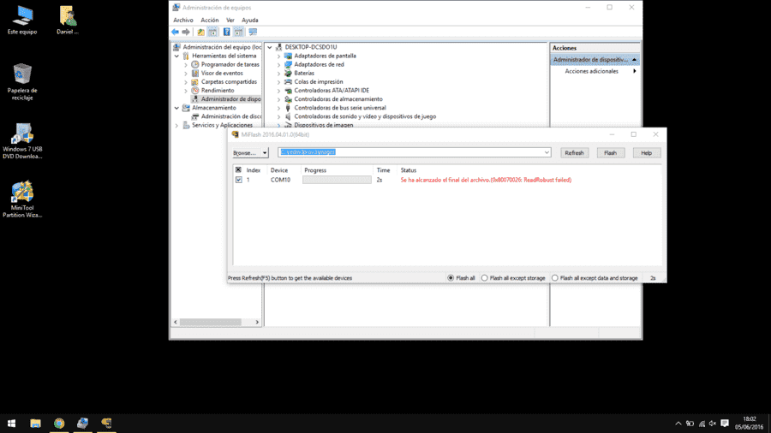This screenshot has height=433, width=771.
Task: Sort by the Status column header
Action: tap(408, 170)
